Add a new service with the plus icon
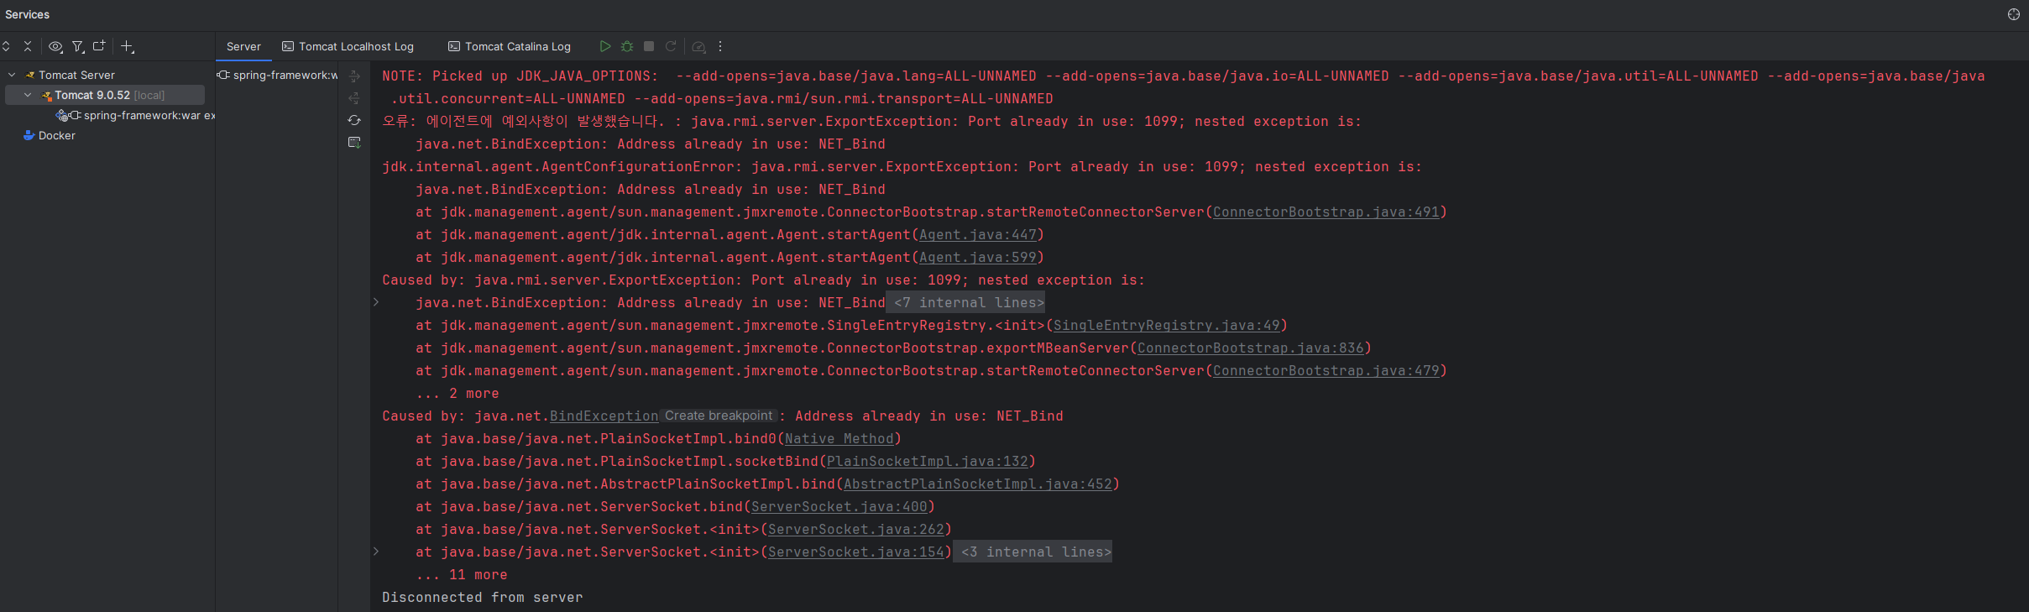 coord(127,46)
